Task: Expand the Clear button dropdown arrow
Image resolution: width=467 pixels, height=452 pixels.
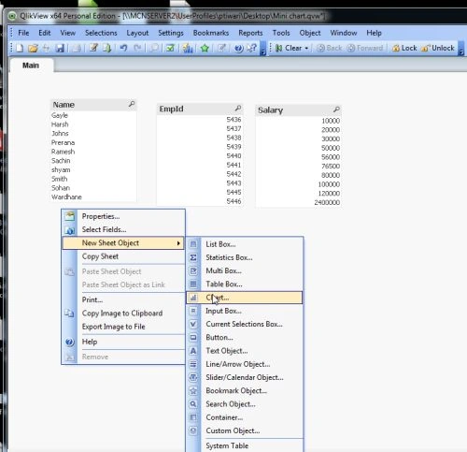Action: click(x=306, y=49)
